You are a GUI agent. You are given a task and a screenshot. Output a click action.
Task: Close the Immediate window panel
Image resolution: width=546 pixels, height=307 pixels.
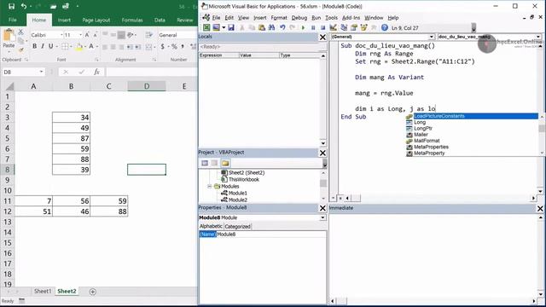[x=540, y=208]
